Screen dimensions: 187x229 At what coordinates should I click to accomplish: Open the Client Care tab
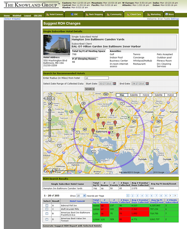(134, 14)
